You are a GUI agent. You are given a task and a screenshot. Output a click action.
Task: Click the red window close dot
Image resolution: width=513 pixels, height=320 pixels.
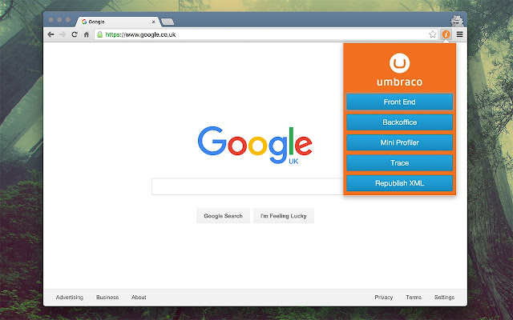(x=50, y=20)
